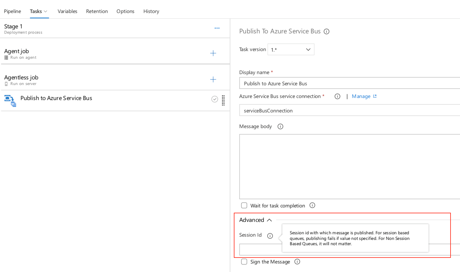Open the History tab

(151, 11)
